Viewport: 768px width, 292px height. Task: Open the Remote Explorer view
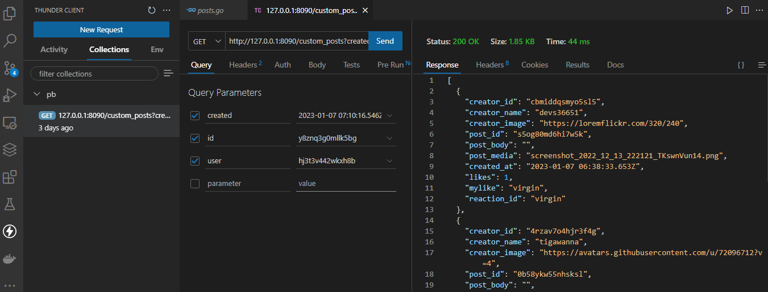coord(10,122)
